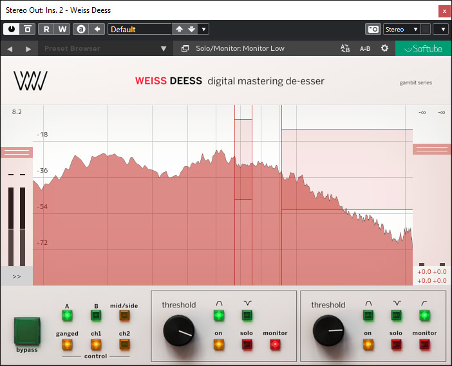452x366 pixels.
Task: Open Softube settings gear
Action: (384, 48)
